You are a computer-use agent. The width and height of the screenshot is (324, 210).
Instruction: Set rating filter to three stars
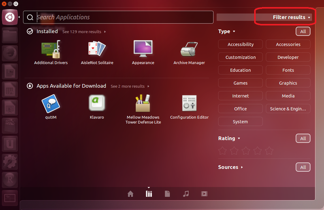click(246, 151)
